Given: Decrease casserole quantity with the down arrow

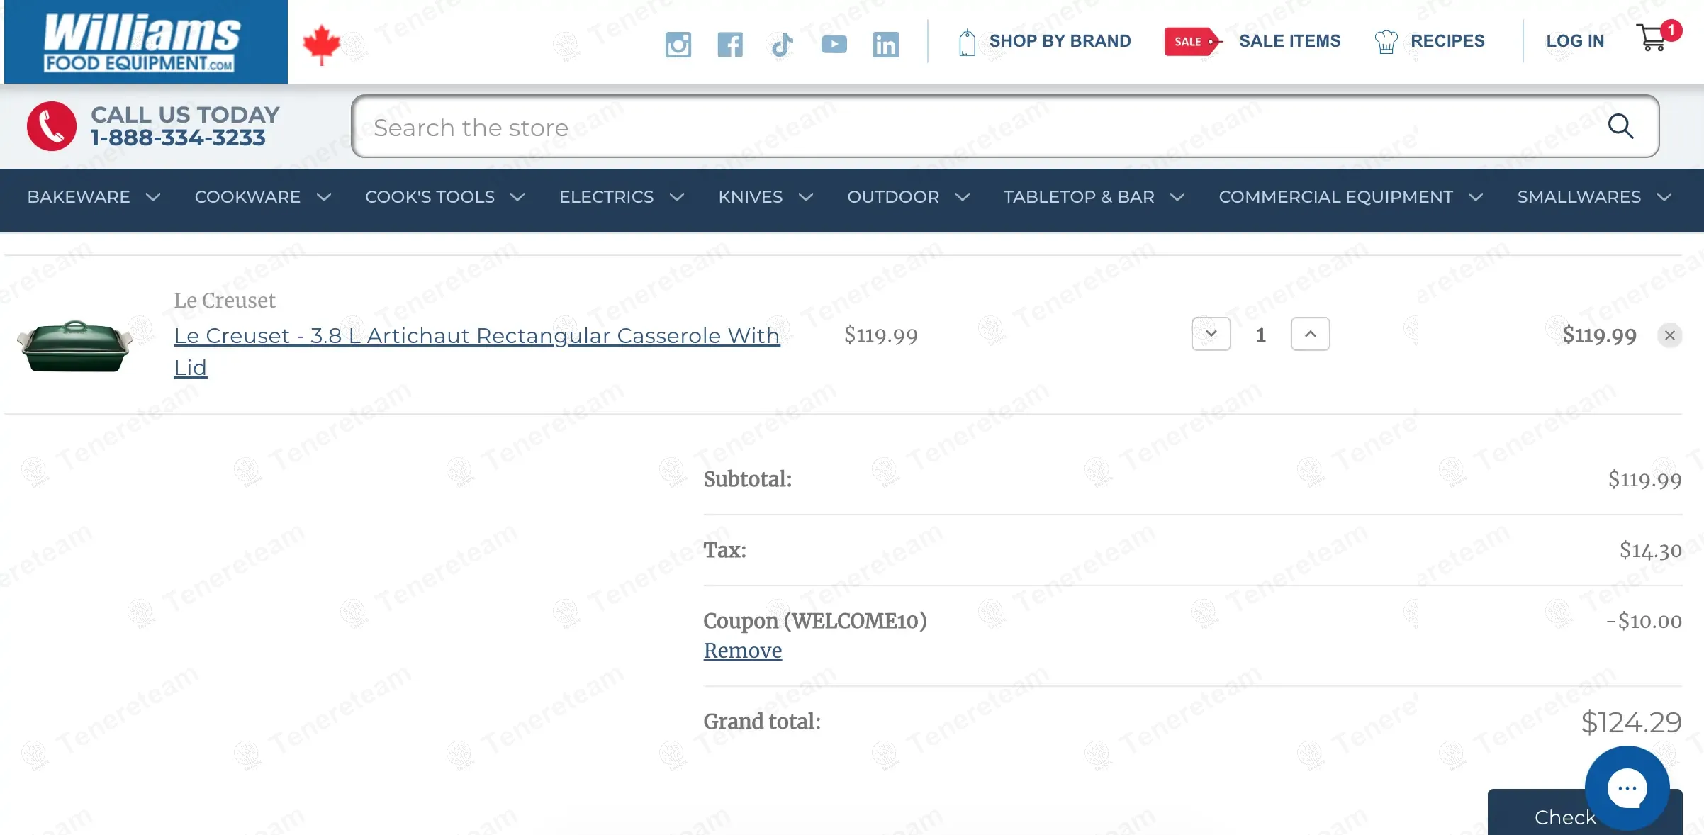Looking at the screenshot, I should click(1211, 334).
